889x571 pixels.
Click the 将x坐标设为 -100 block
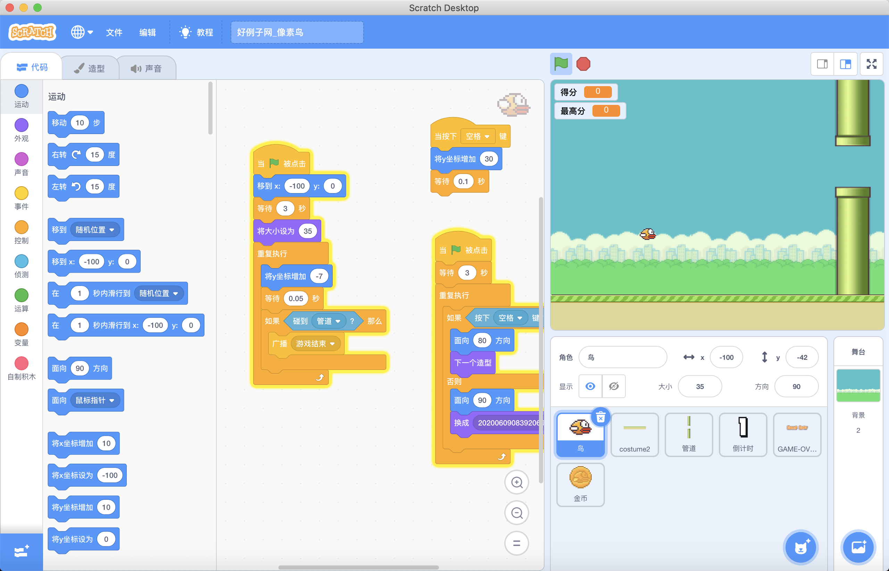(87, 475)
